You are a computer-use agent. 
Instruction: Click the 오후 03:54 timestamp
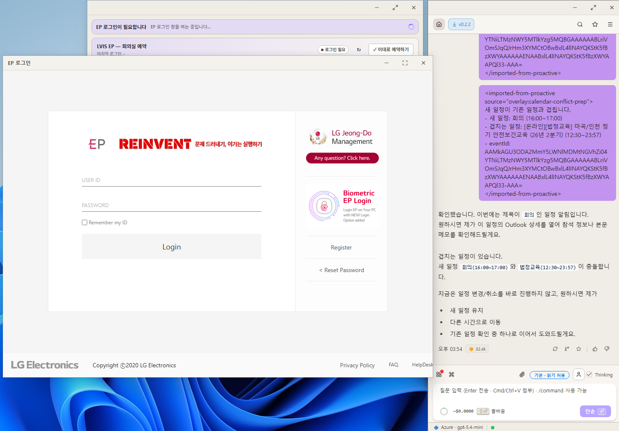(x=450, y=349)
